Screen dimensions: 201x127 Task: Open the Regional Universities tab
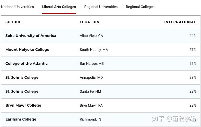tap(101, 7)
